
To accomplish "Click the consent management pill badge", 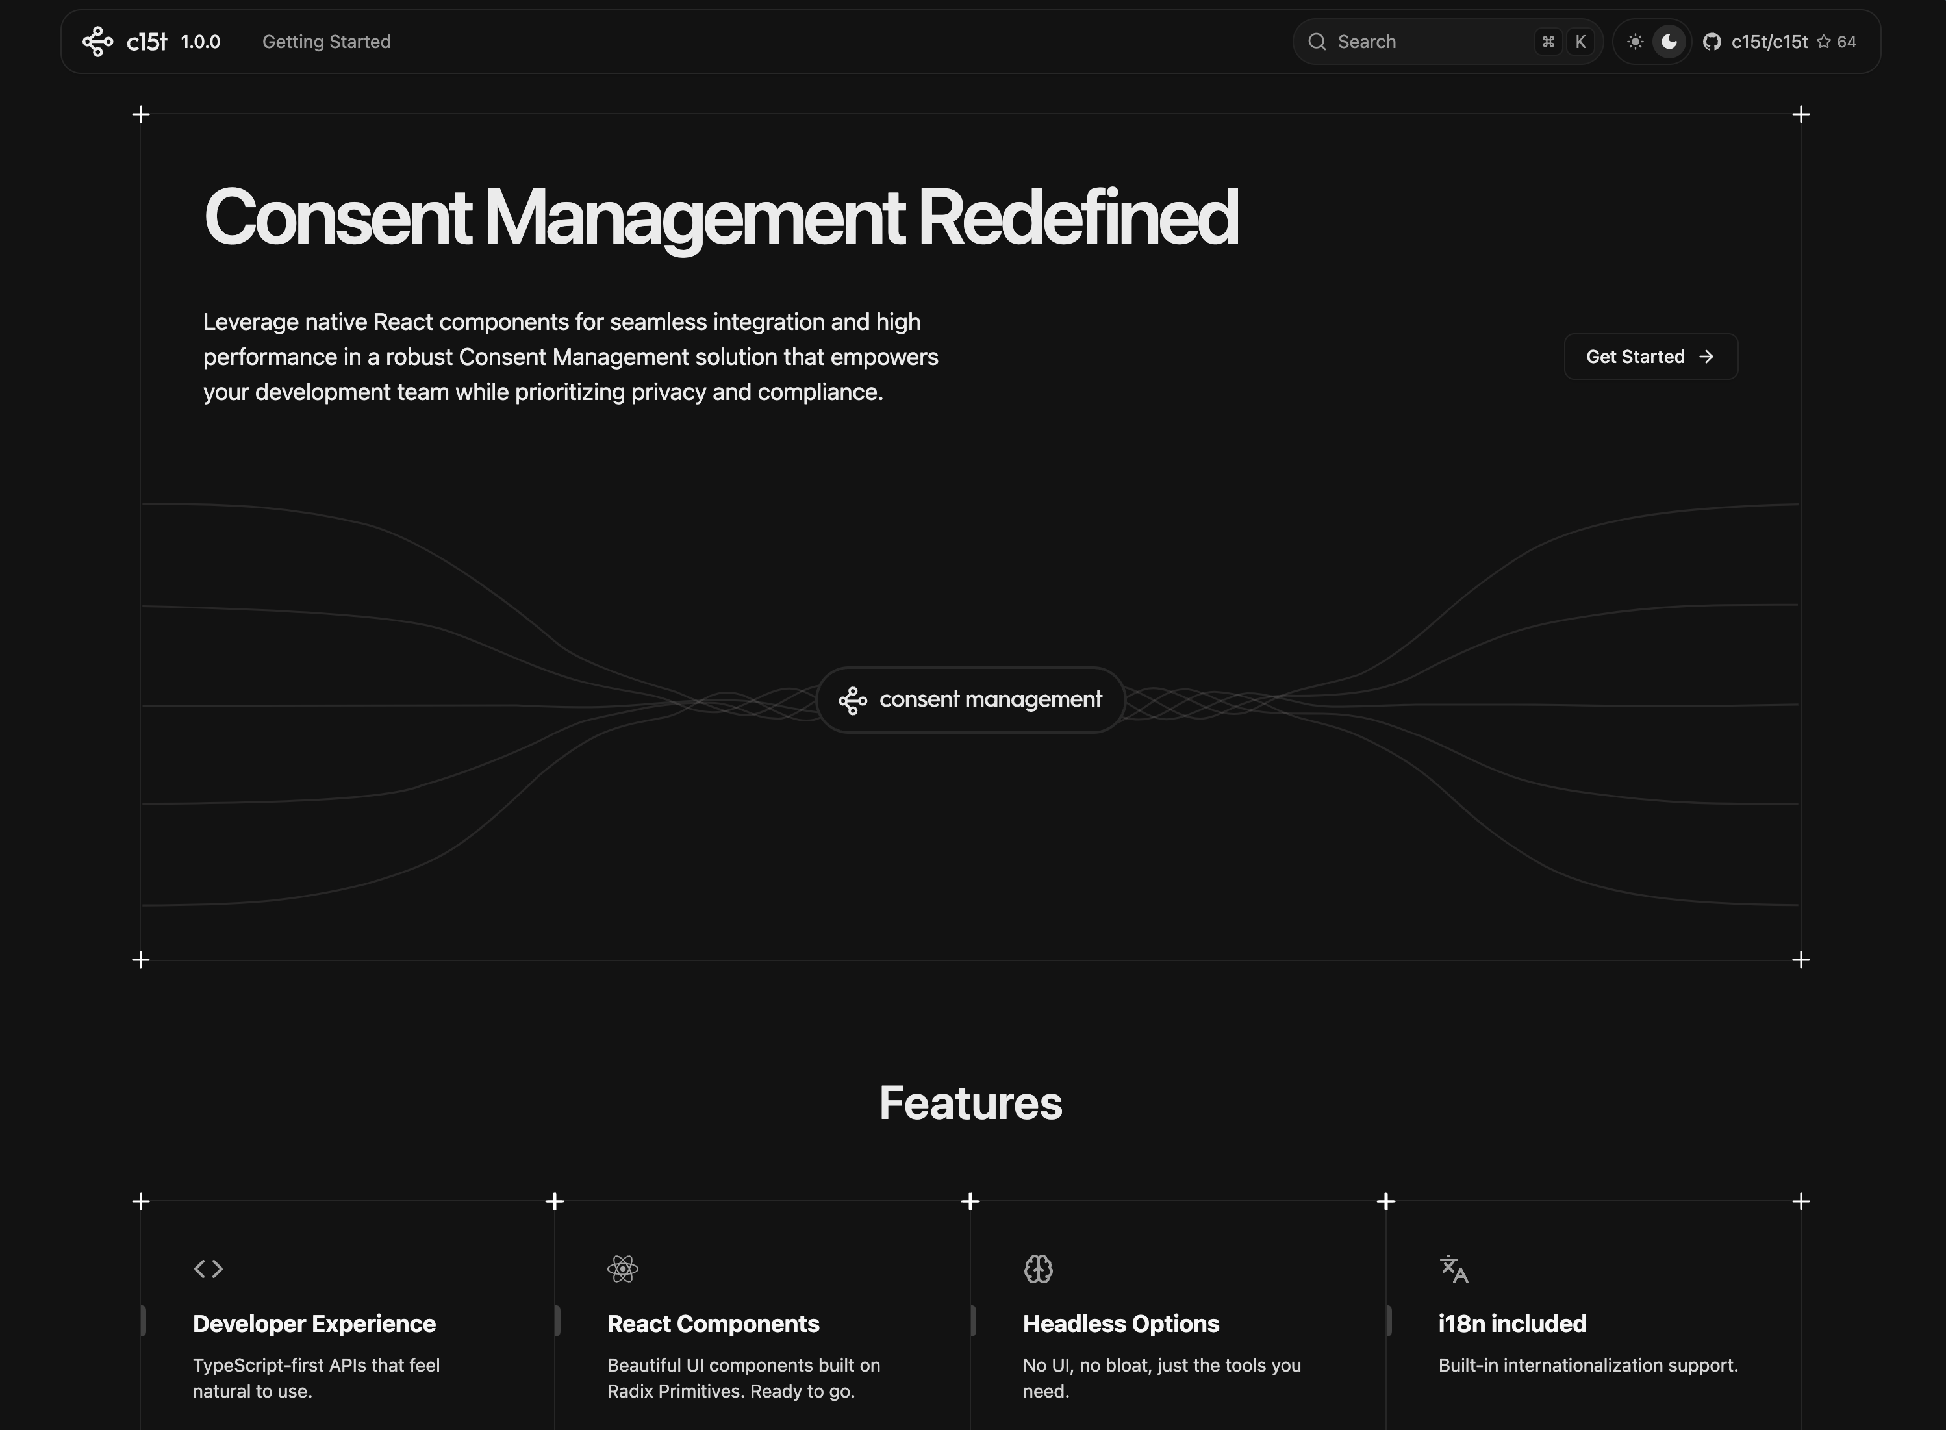I will (970, 699).
